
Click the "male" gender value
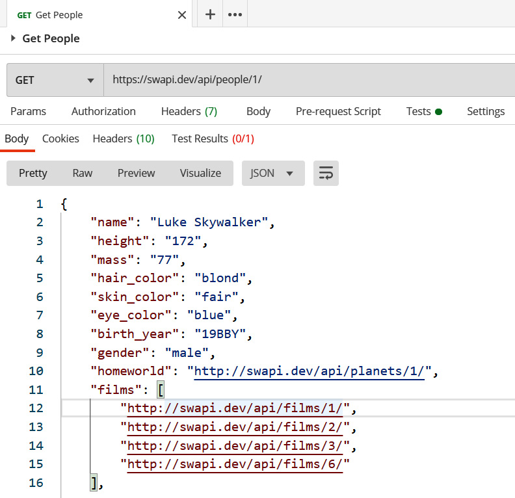tap(187, 353)
